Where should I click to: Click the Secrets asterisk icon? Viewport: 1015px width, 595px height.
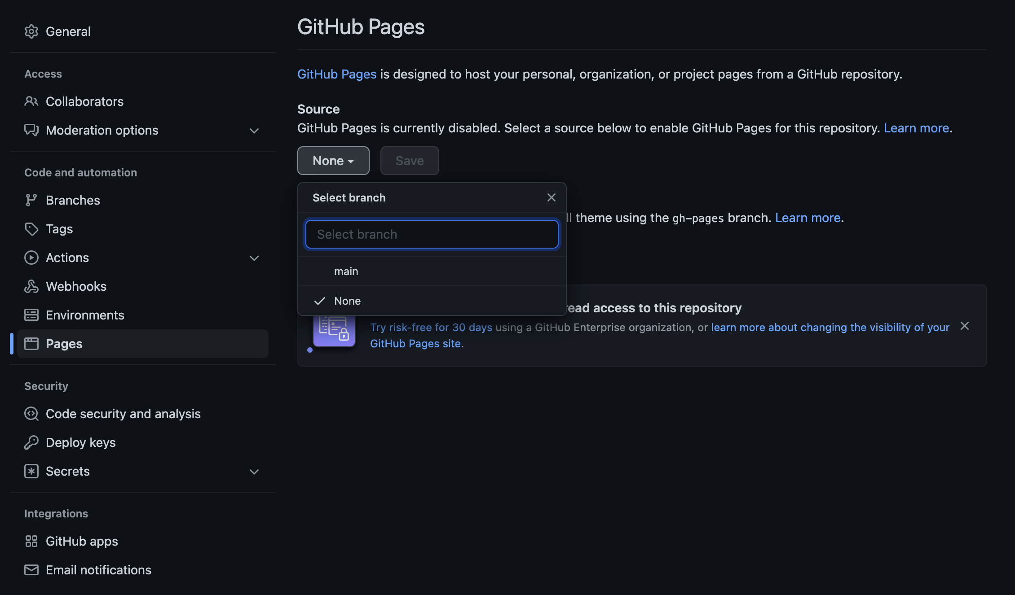[31, 471]
